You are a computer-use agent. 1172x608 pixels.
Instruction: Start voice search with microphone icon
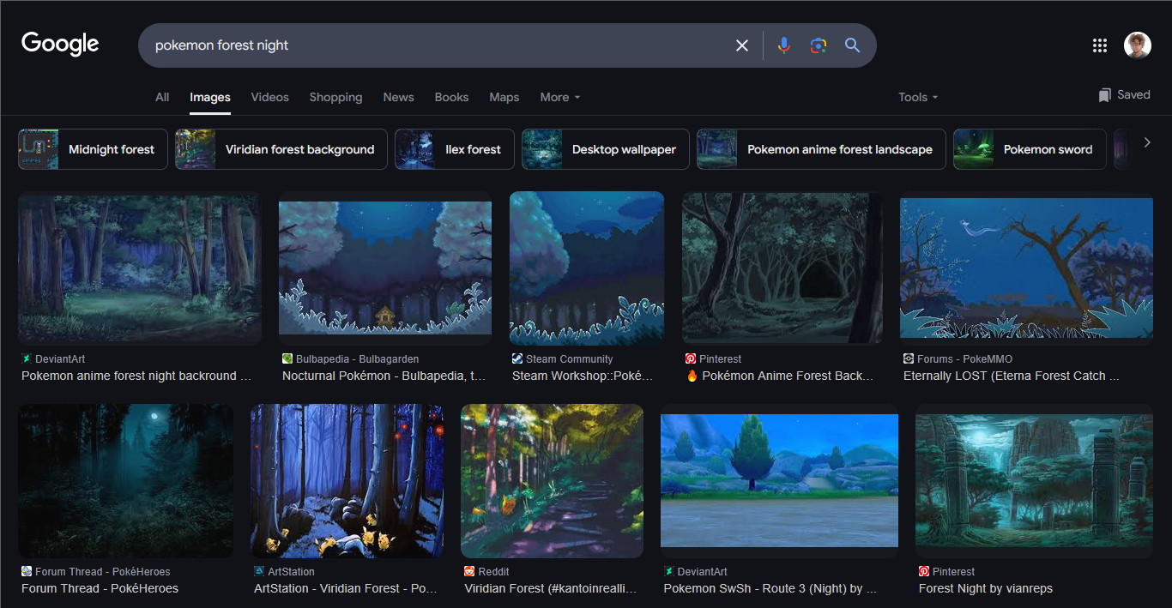(x=783, y=45)
